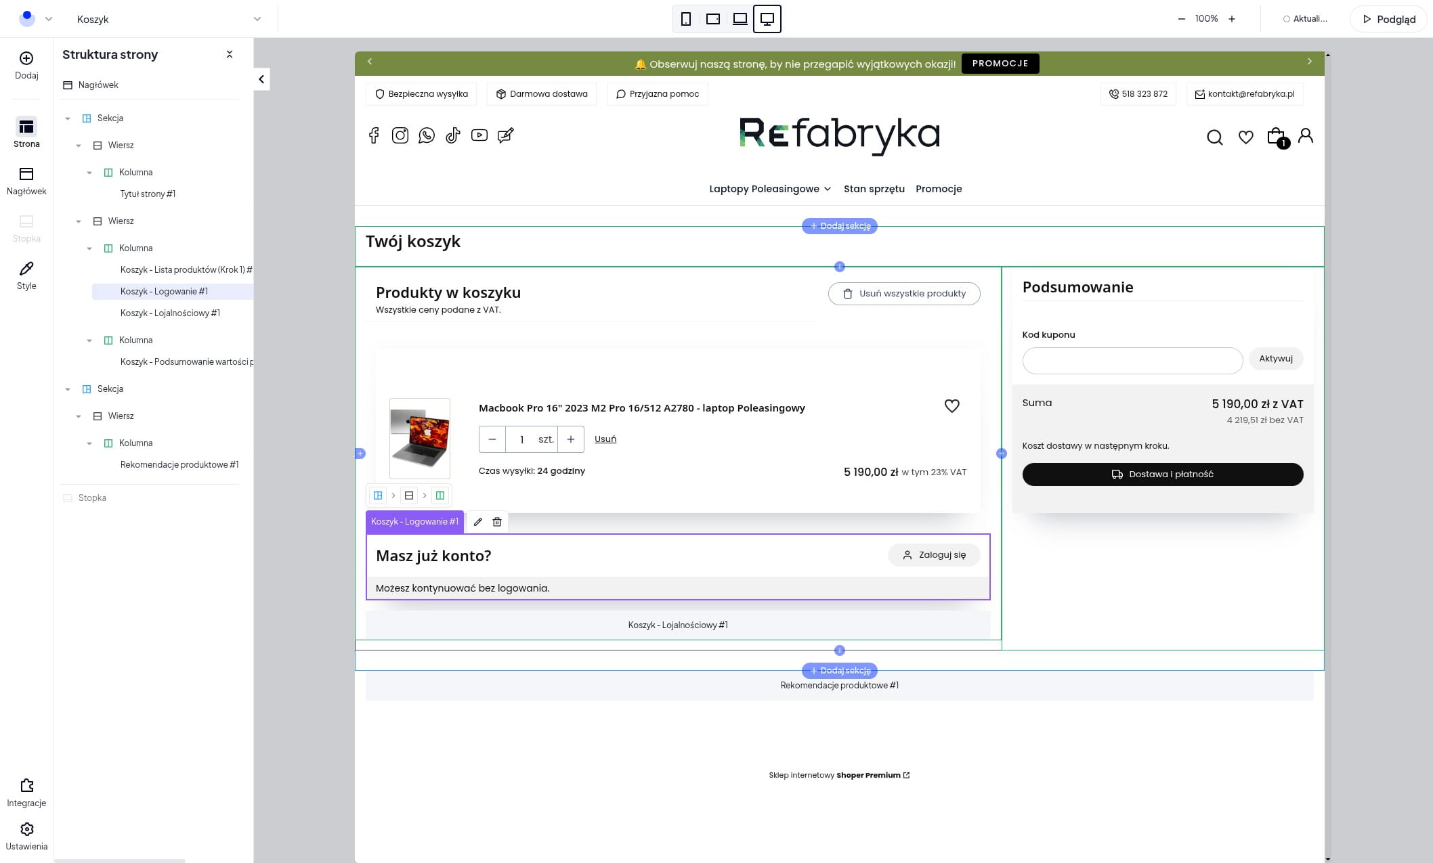This screenshot has width=1433, height=863.
Task: Select Nagłówek in the structure tree
Action: pyautogui.click(x=98, y=85)
